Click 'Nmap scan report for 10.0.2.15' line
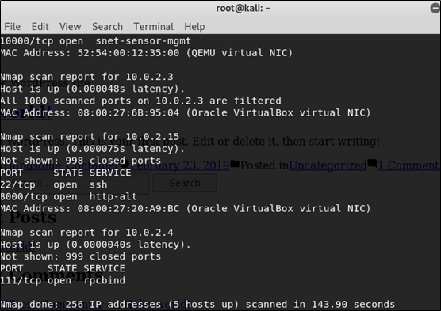Image resolution: width=441 pixels, height=311 pixels. coord(90,137)
